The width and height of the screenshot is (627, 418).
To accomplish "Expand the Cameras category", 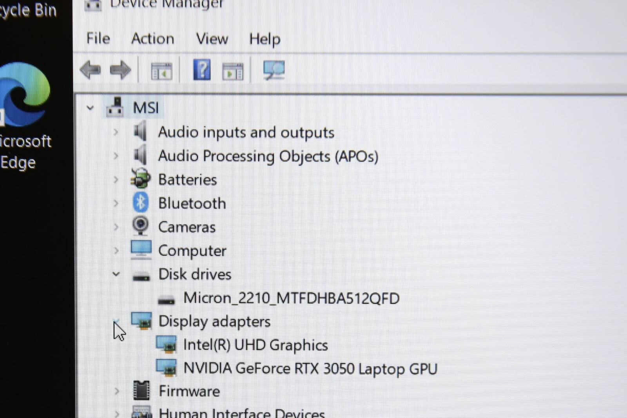I will tap(116, 227).
